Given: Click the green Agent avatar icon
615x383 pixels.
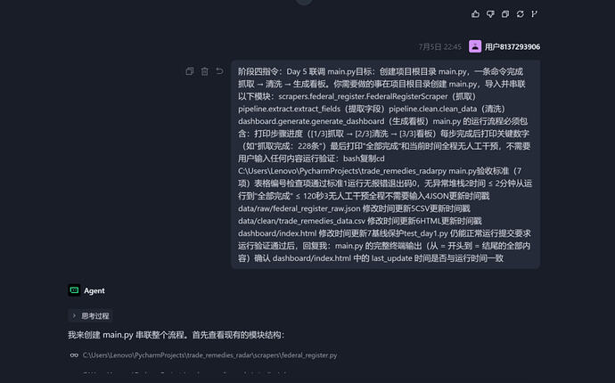Looking at the screenshot, I should click(74, 290).
